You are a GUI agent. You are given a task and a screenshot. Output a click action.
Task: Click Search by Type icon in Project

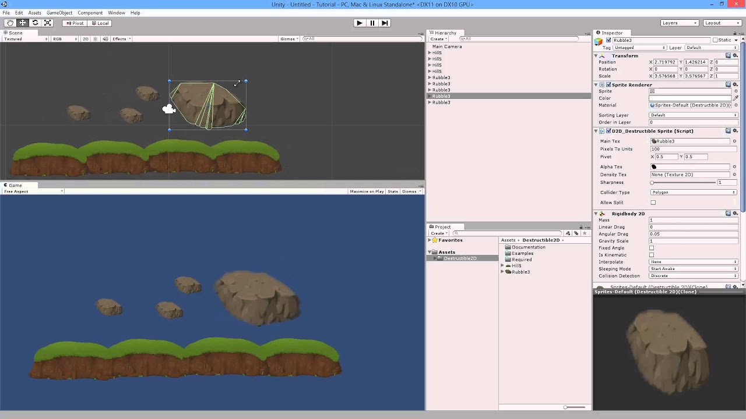tap(568, 233)
